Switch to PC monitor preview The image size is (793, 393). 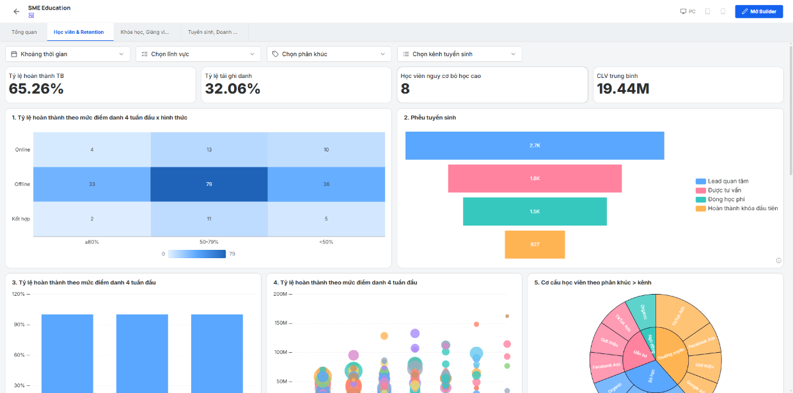click(688, 12)
